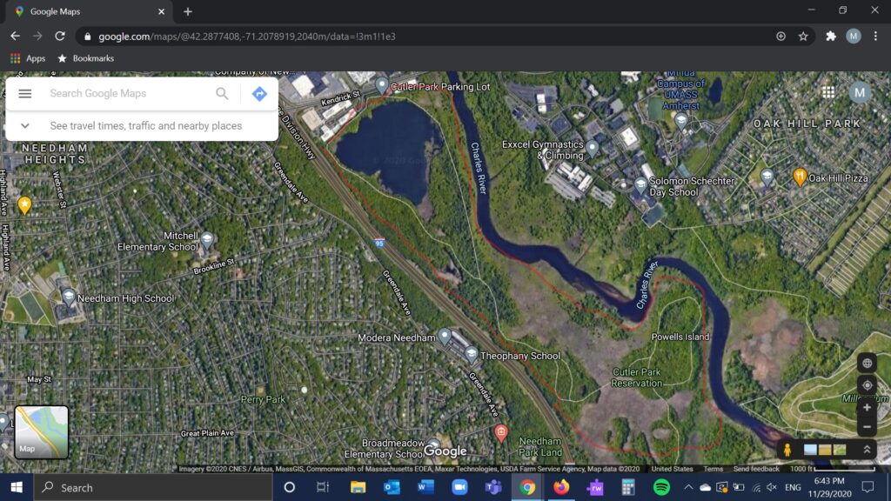Open the Terms link in footer

click(713, 469)
